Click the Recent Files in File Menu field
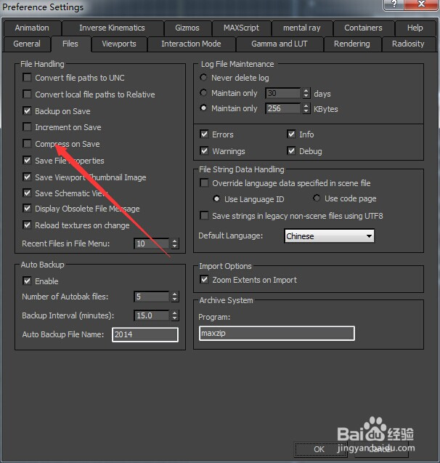This screenshot has height=463, width=440. coord(152,243)
